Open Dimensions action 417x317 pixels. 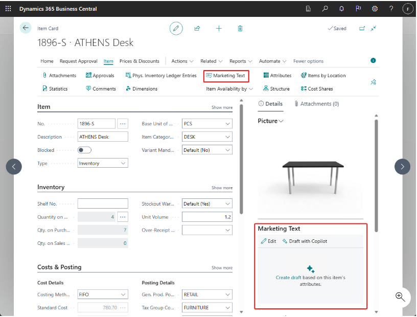(142, 88)
